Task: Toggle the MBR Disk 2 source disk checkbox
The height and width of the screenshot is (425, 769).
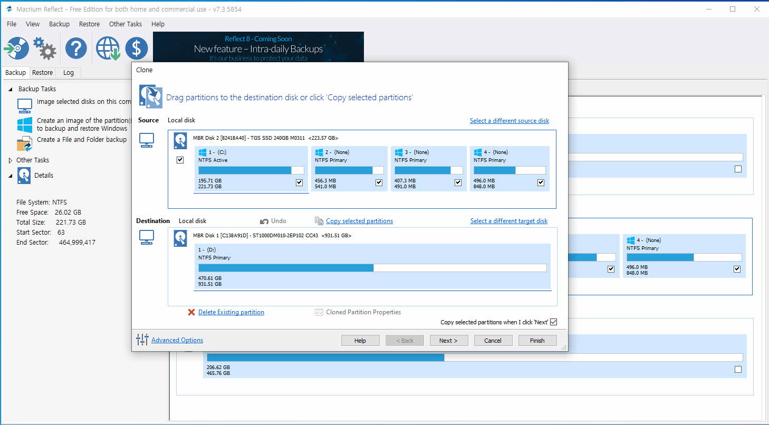Action: 180,160
